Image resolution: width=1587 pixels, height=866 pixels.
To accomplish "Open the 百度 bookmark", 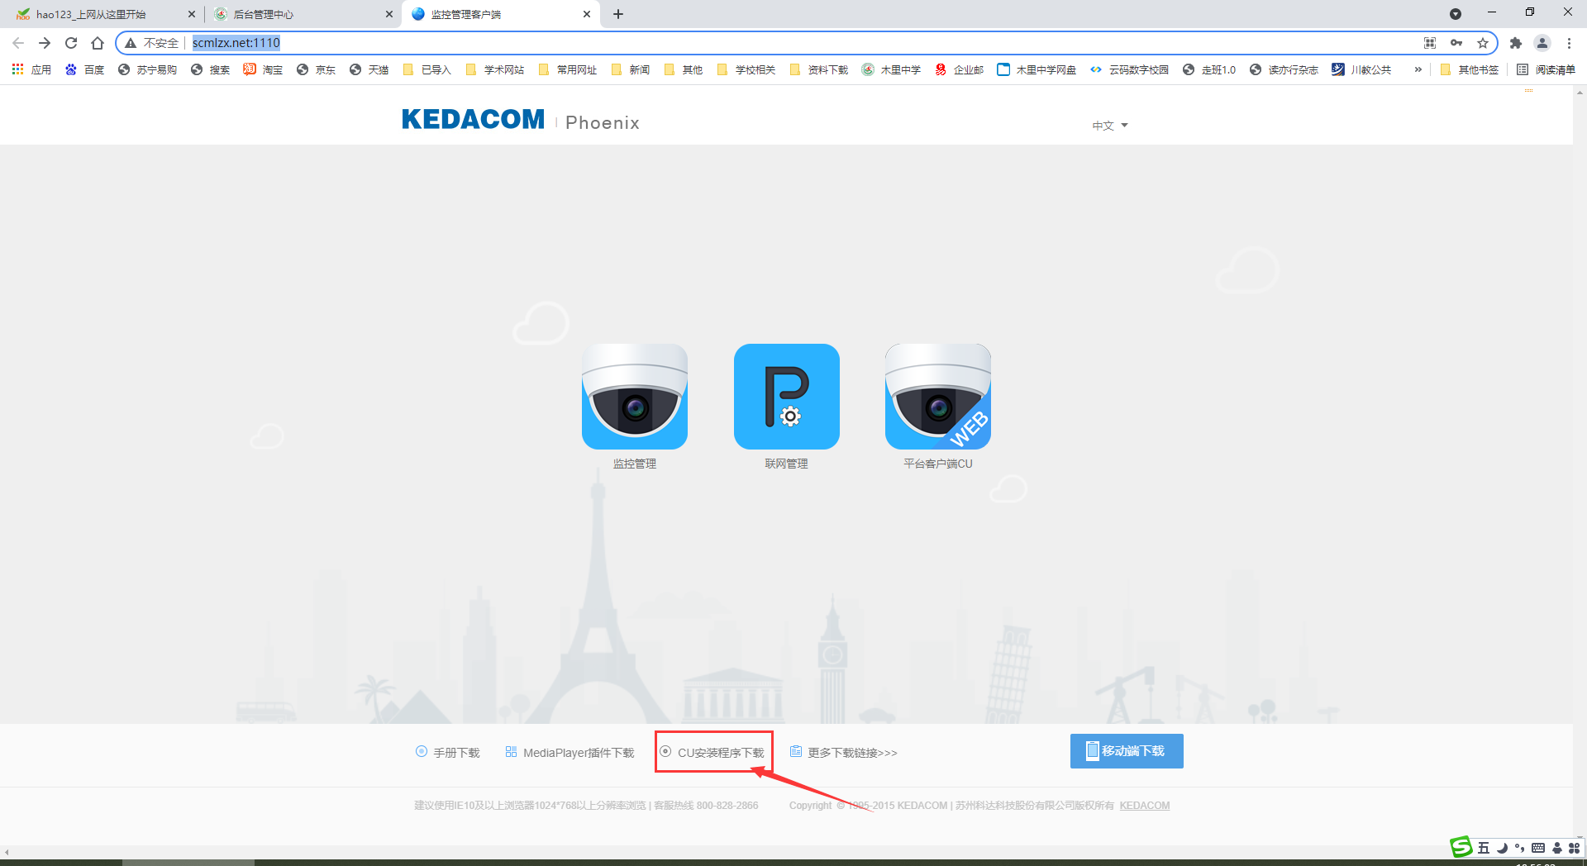I will 84,69.
